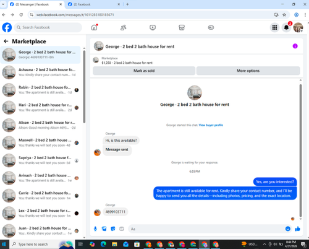Open the Marketplace storefront icon in navigation
The image size is (309, 249).
[182, 27]
